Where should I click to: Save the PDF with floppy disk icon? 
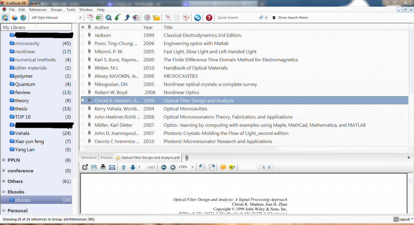(94, 167)
